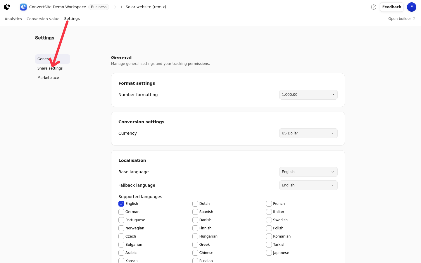Toggle the Greek language checkbox
Viewport: 421px width, 263px height.
pos(195,245)
